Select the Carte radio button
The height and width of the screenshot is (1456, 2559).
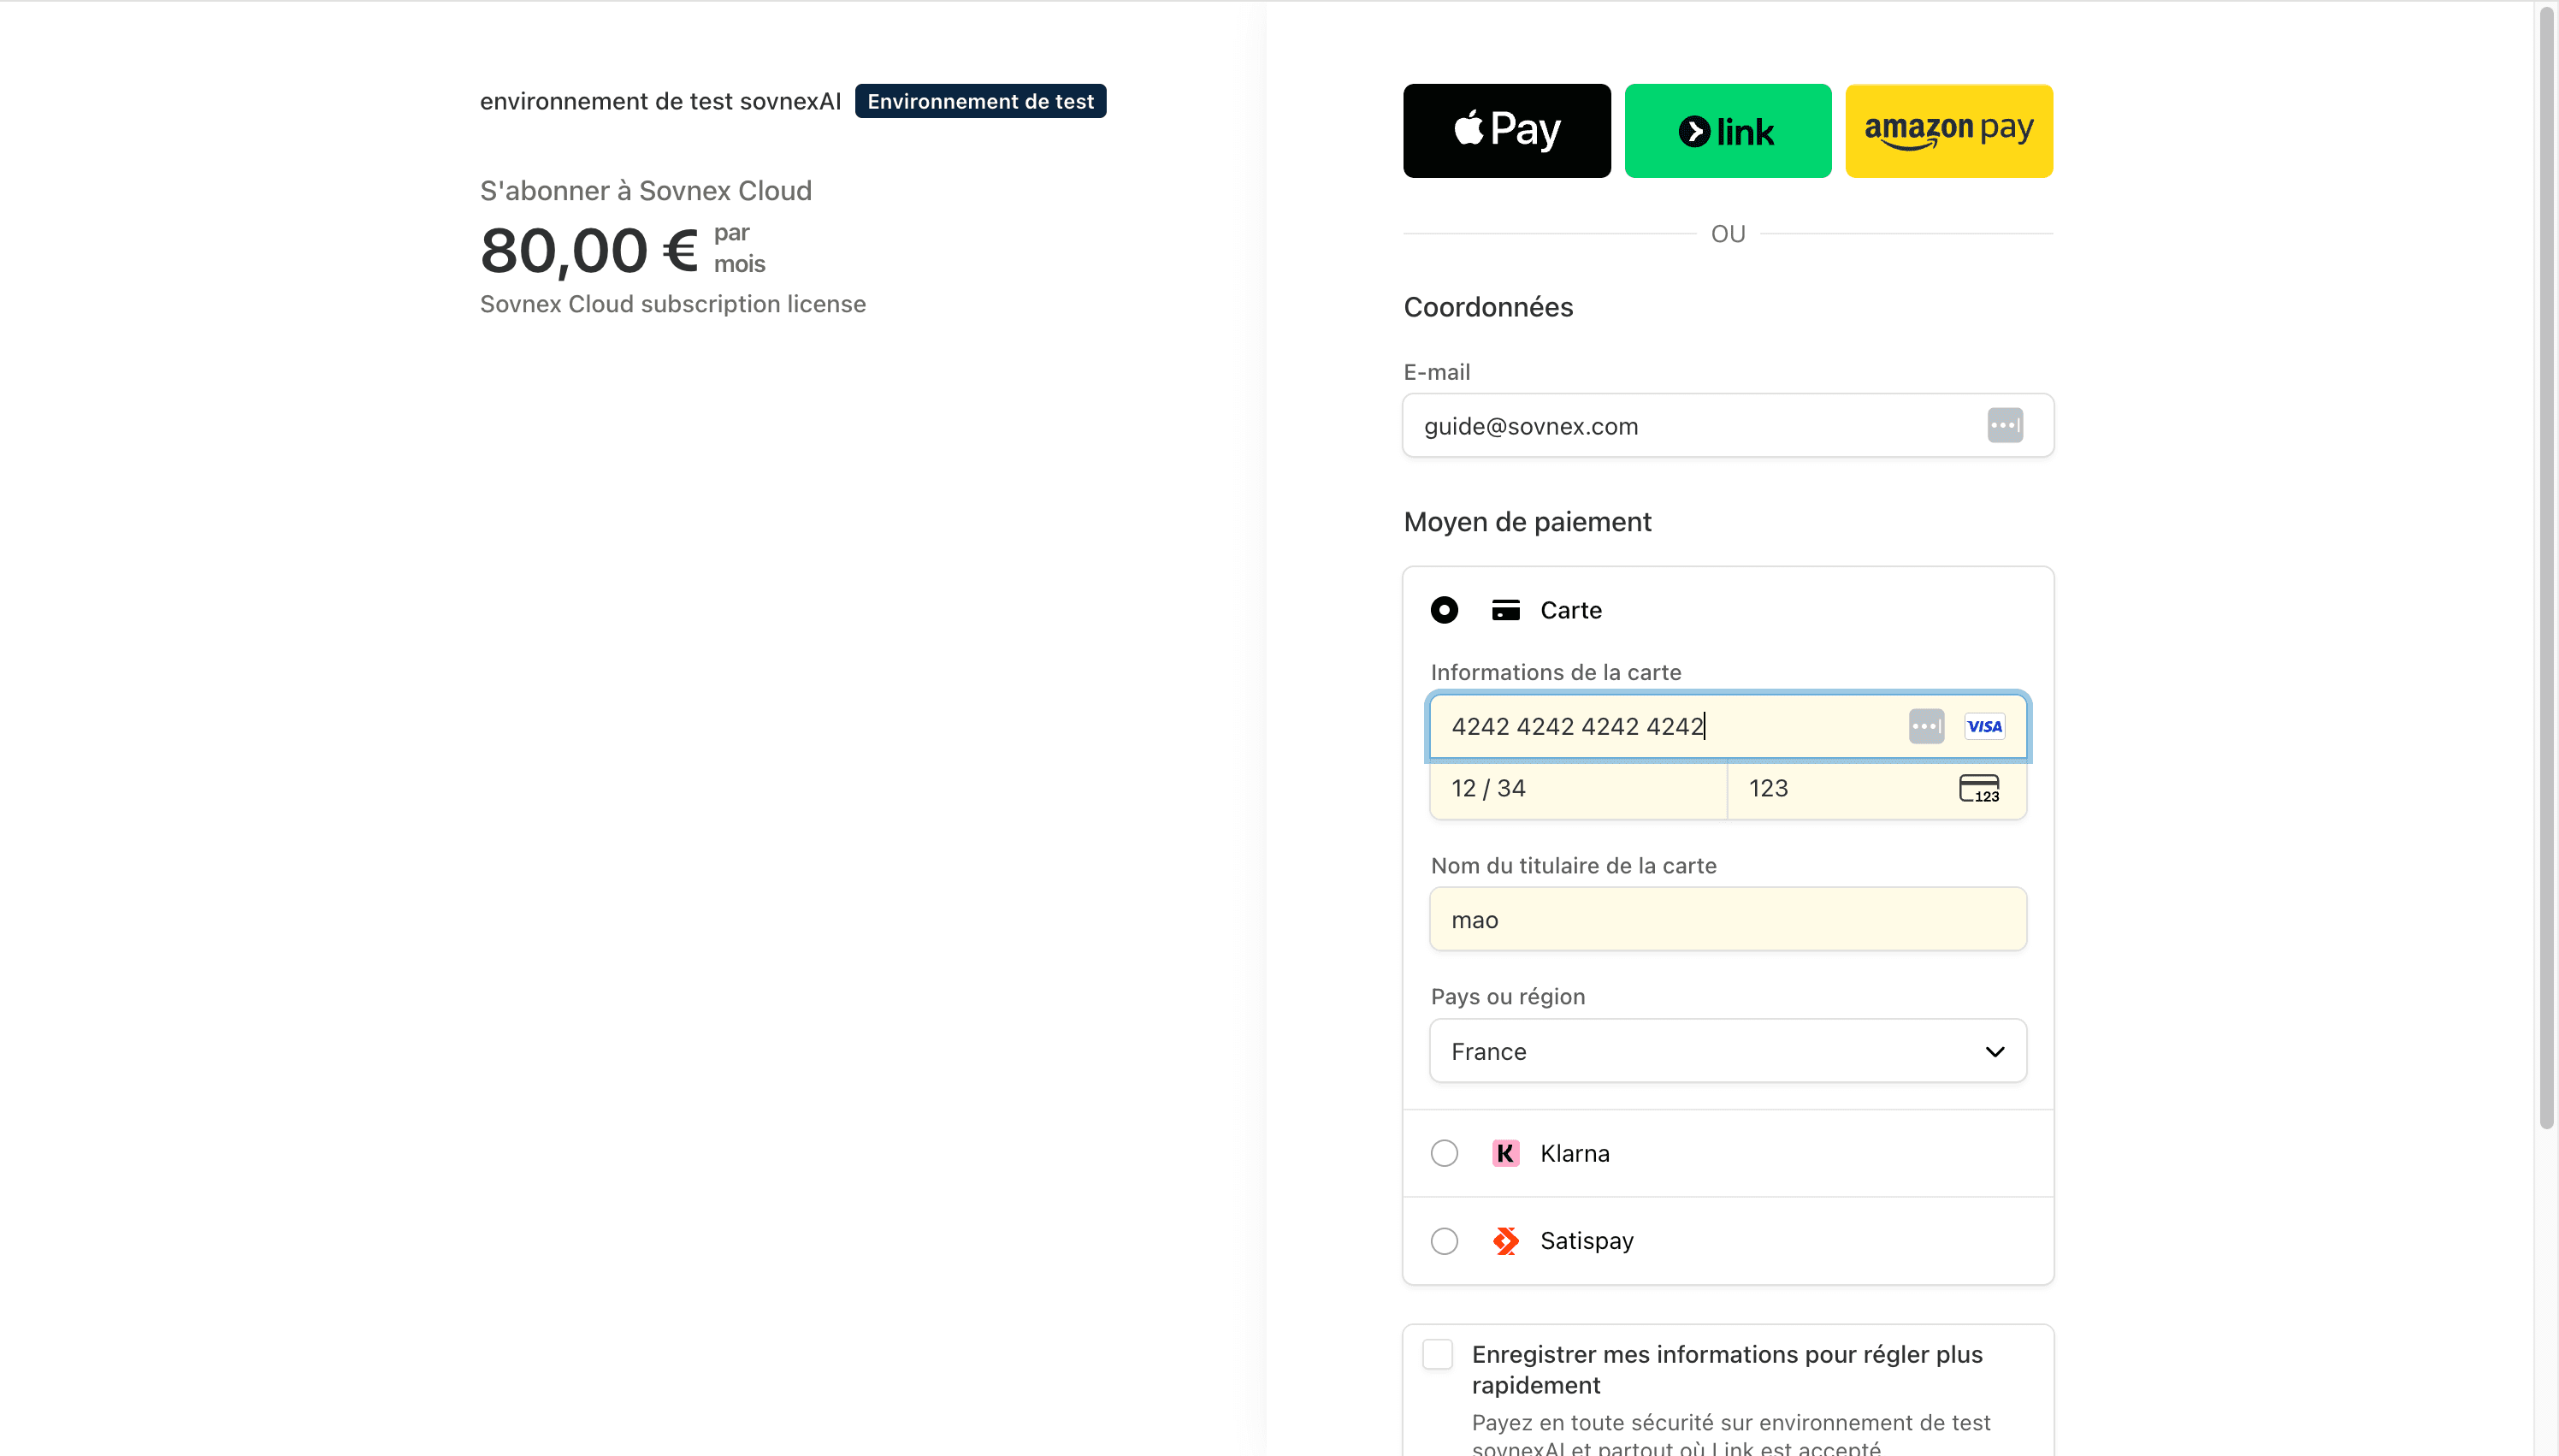coord(1444,610)
